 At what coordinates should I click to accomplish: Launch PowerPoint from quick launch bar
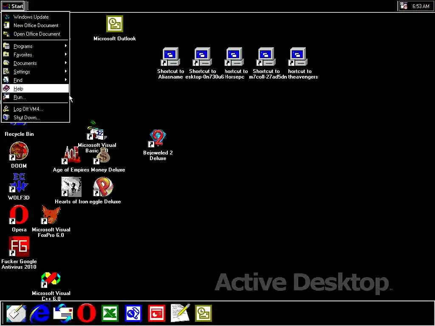pos(157,314)
